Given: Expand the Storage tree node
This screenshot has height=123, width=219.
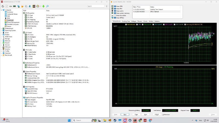Looking at the screenshot, I should click(1, 39).
